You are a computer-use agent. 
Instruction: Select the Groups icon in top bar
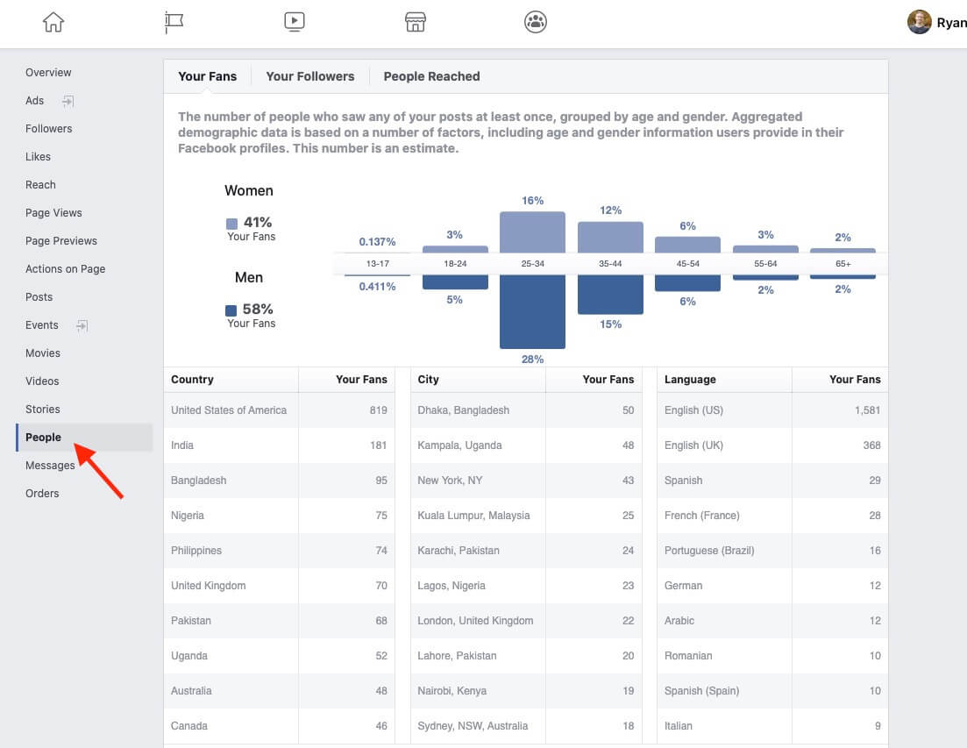[535, 21]
